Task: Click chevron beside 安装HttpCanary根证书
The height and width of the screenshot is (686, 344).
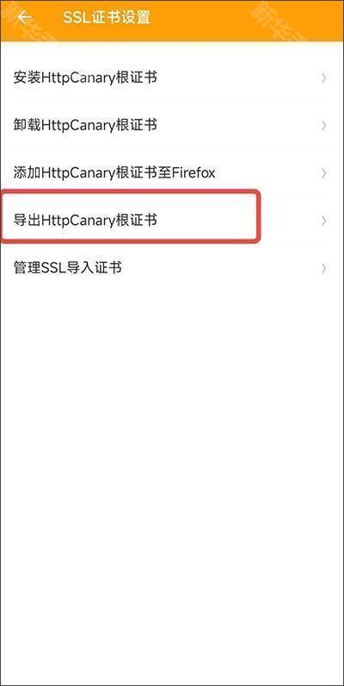Action: tap(323, 78)
